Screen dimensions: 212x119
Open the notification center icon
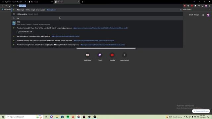(x=208, y=117)
